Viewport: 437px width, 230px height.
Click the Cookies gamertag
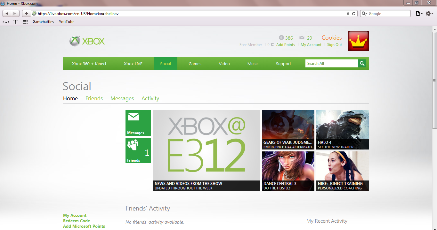[332, 38]
